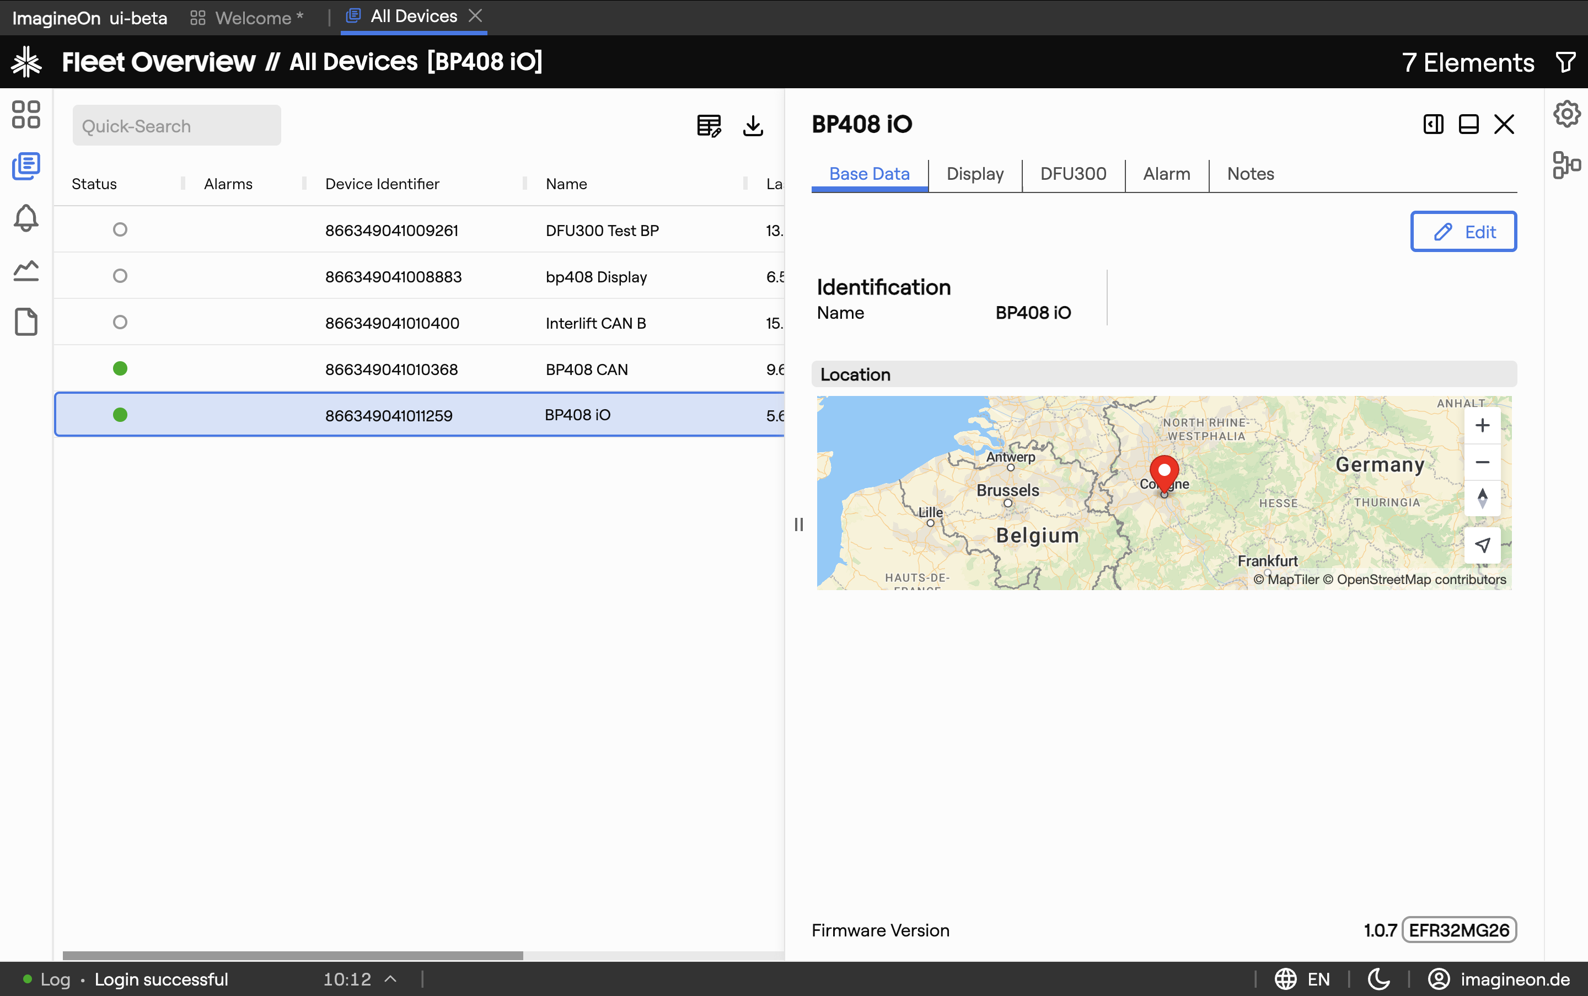The height and width of the screenshot is (996, 1588).
Task: Reset map compass to north
Action: coord(1483,498)
